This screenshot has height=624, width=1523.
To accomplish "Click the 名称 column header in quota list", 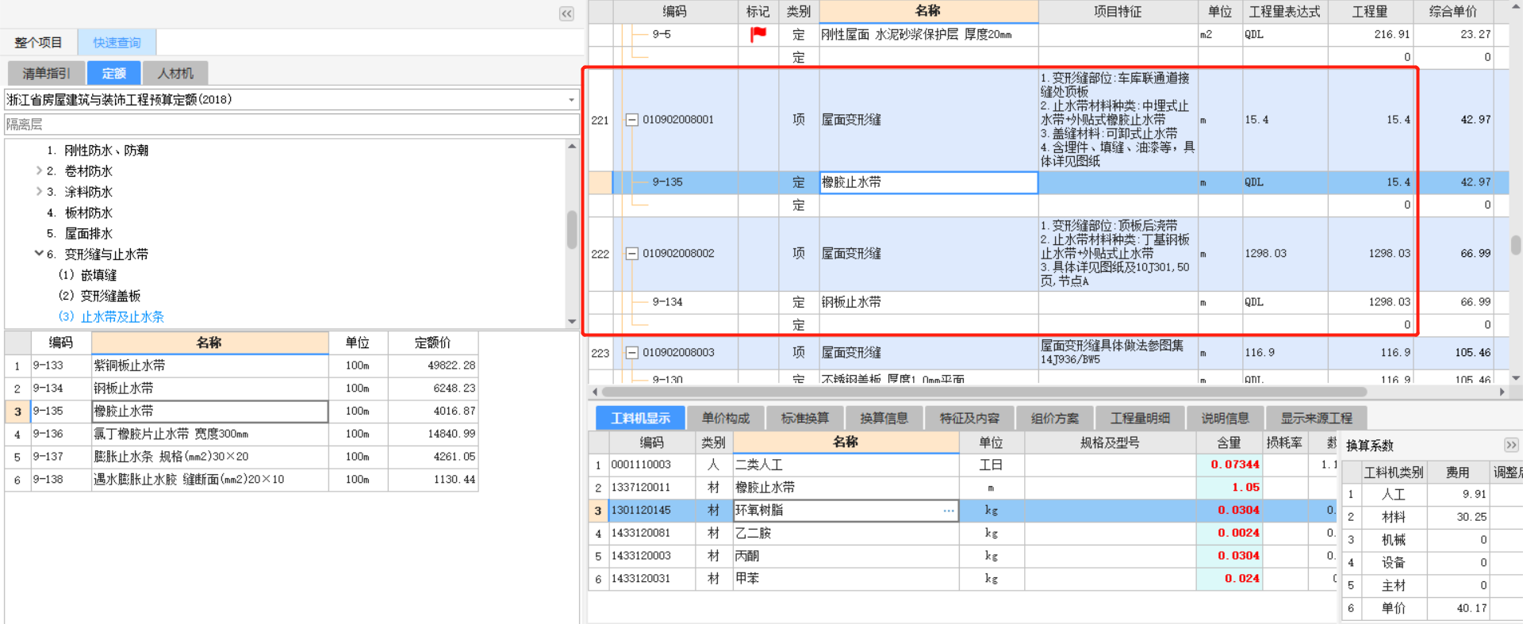I will pos(209,343).
